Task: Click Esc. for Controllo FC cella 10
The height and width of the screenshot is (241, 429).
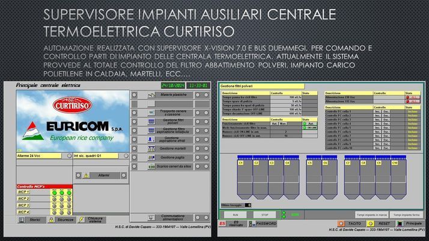Action: [x=386, y=148]
